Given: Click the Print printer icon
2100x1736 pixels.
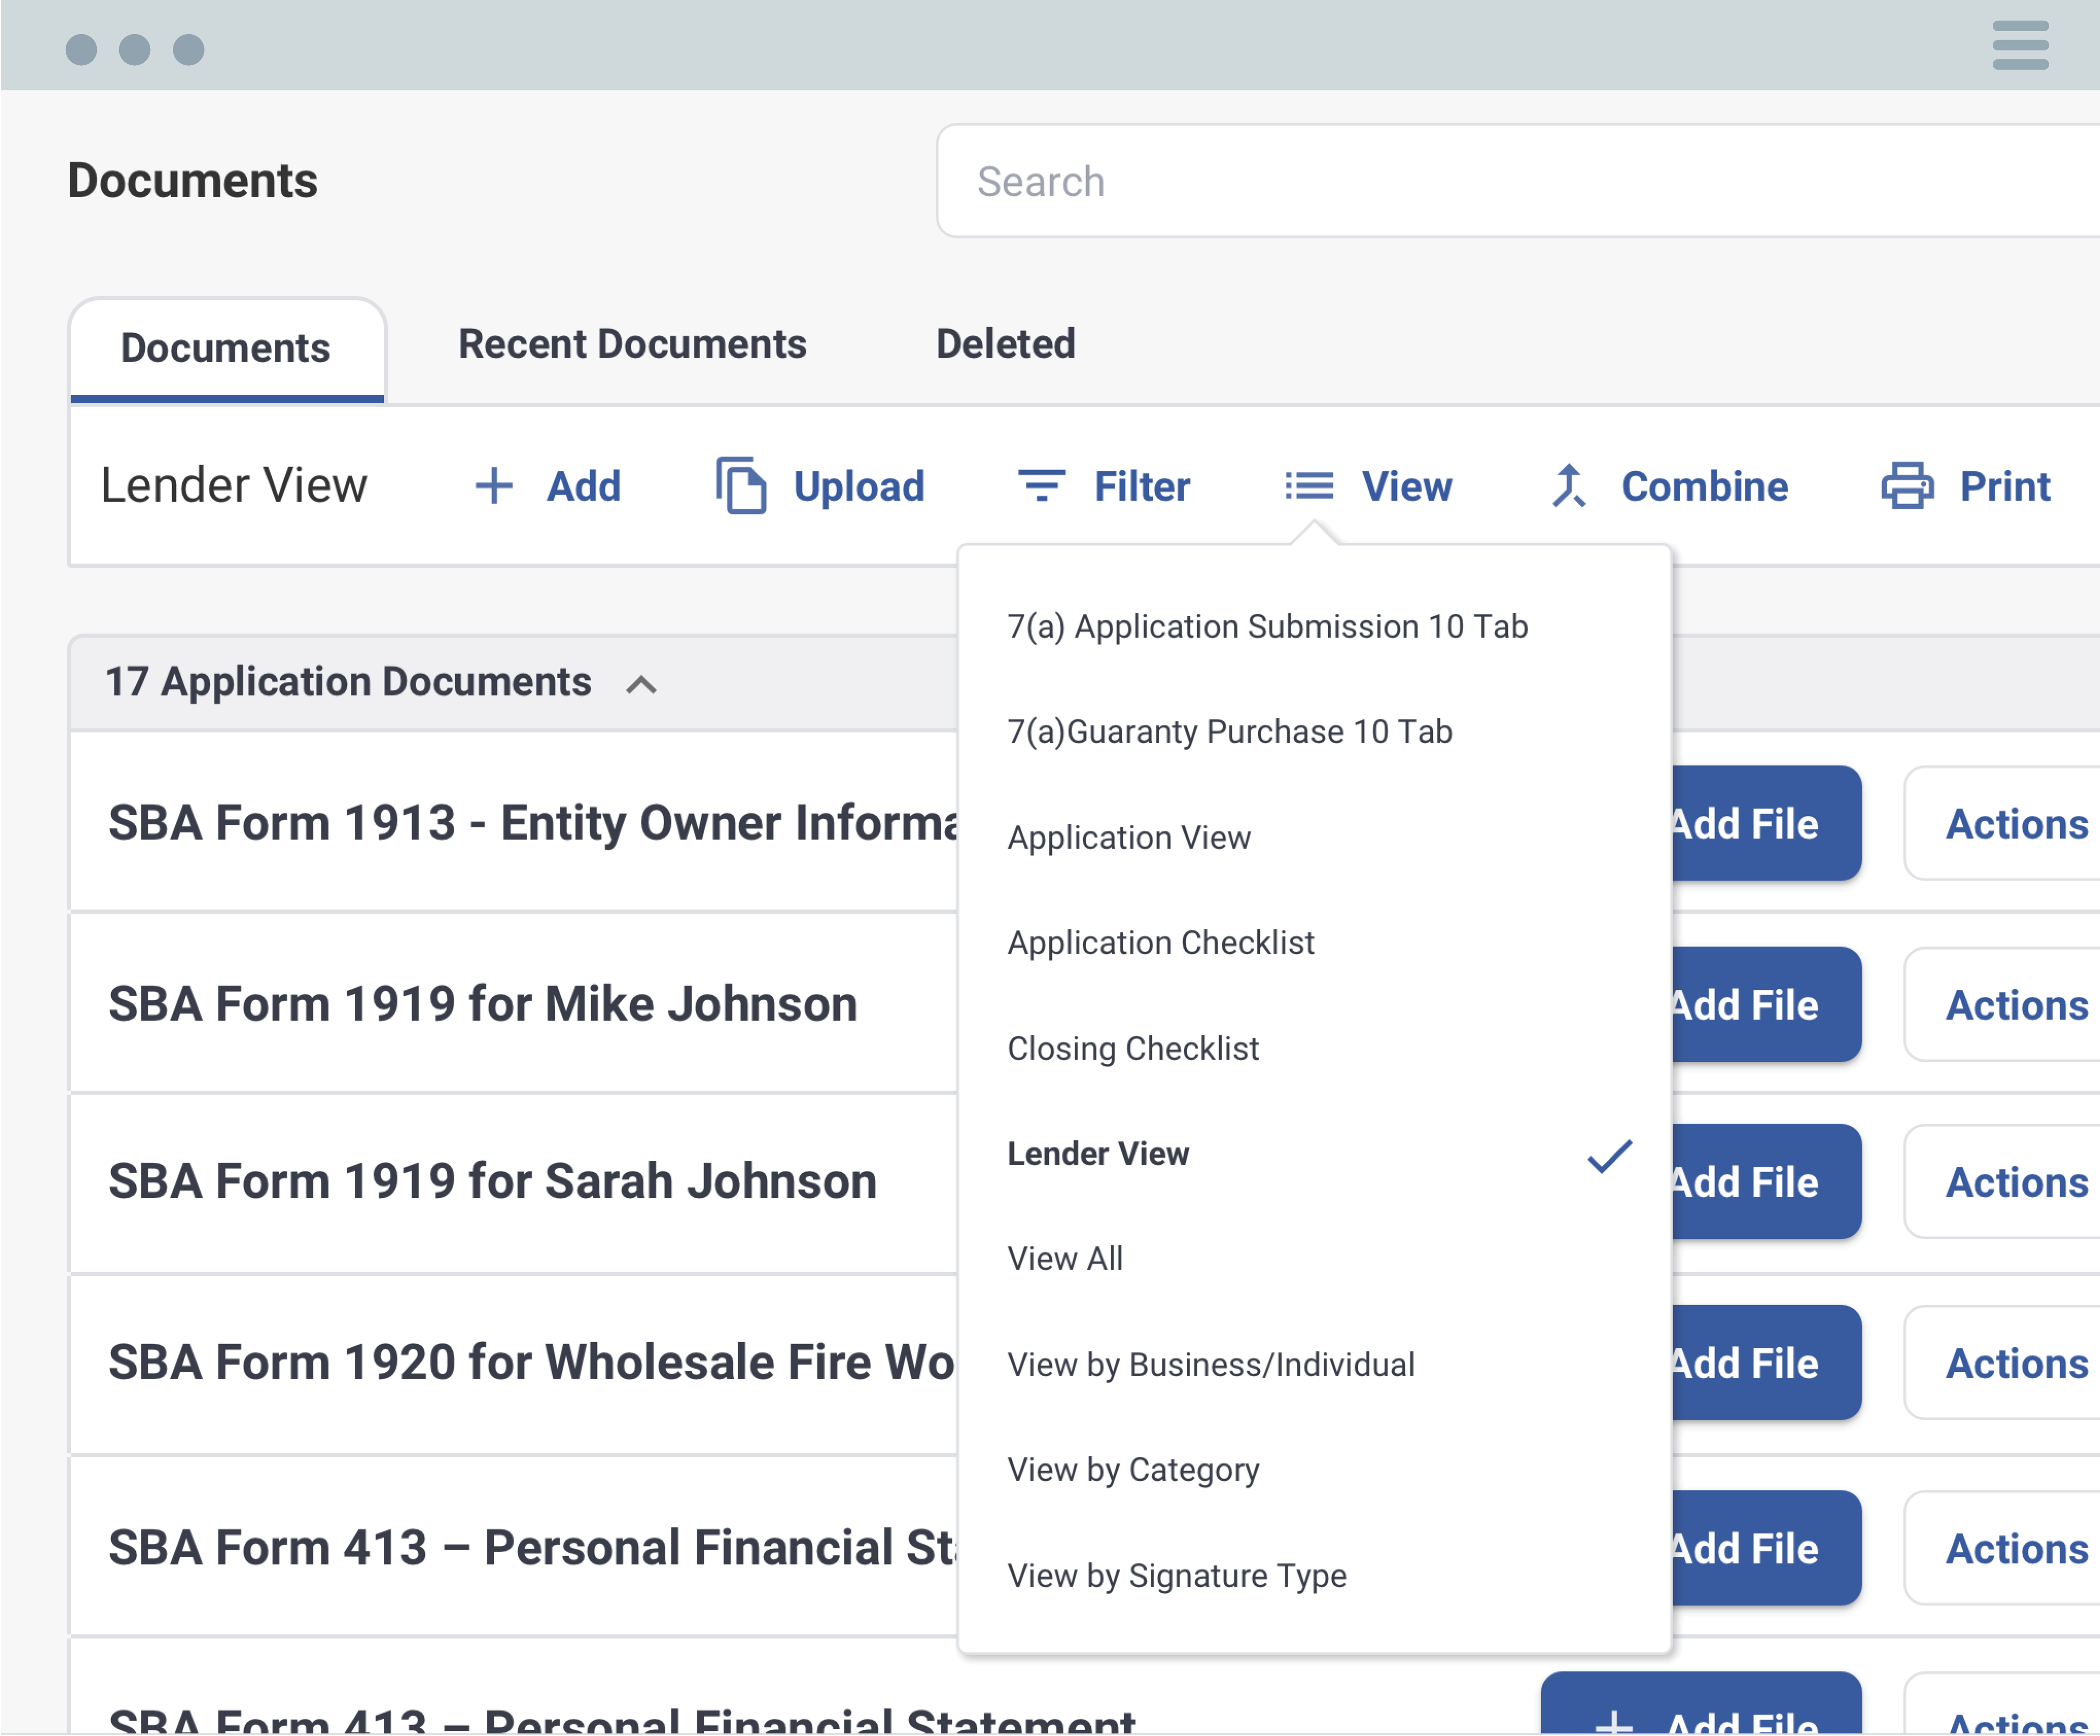Looking at the screenshot, I should click(x=1907, y=486).
